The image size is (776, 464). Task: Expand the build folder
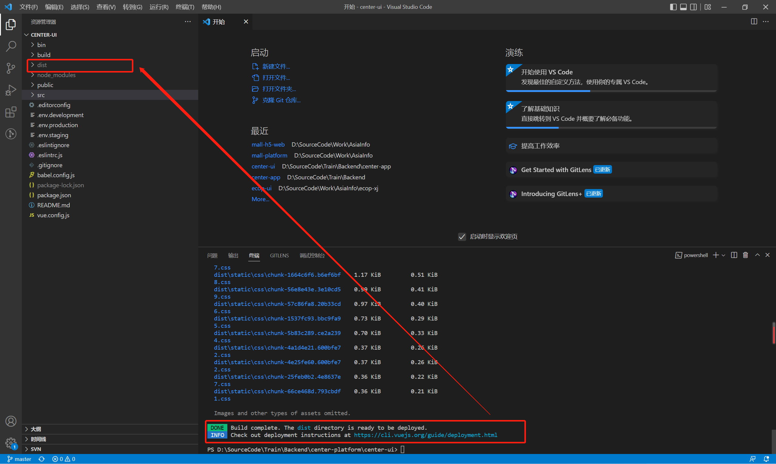tap(110, 55)
